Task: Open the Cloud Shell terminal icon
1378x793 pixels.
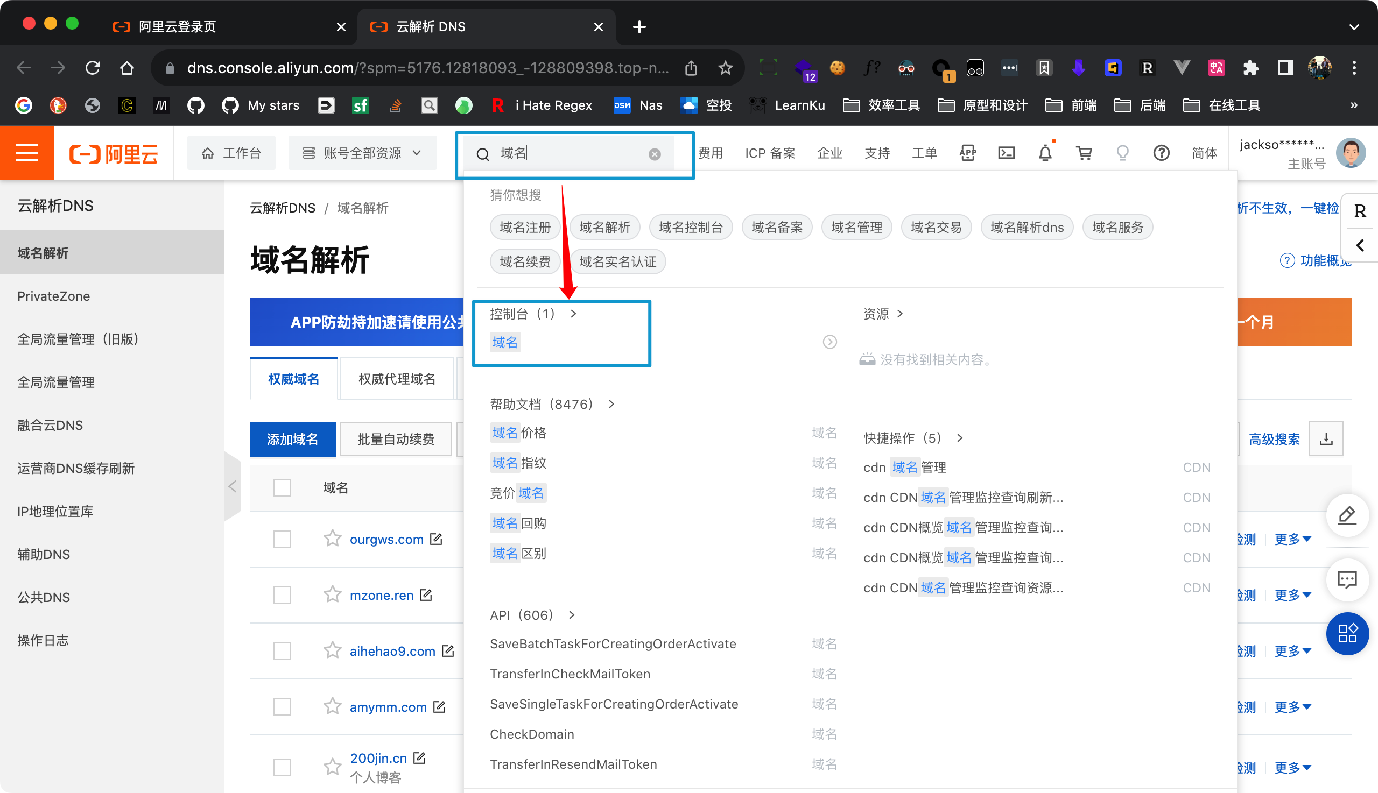Action: pyautogui.click(x=1006, y=153)
